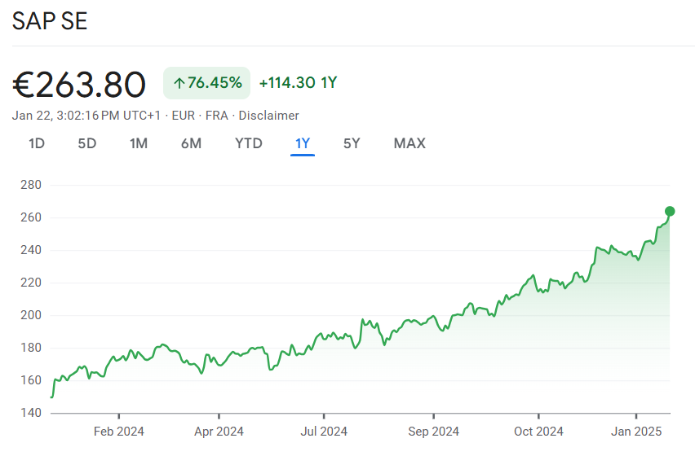
Task: Click the 160 y-axis label
Action: (x=31, y=380)
